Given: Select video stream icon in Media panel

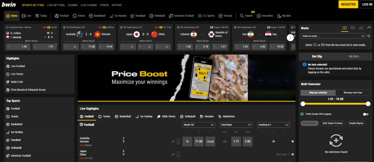Looking at the screenshot, I should [344, 28].
